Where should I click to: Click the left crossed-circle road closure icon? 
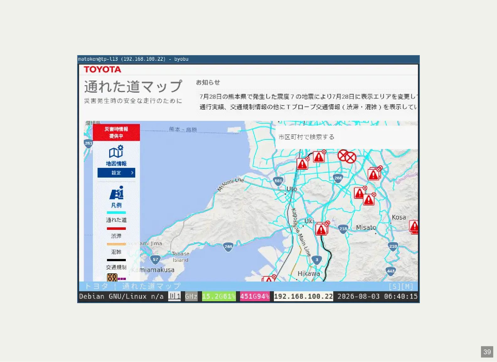343,155
